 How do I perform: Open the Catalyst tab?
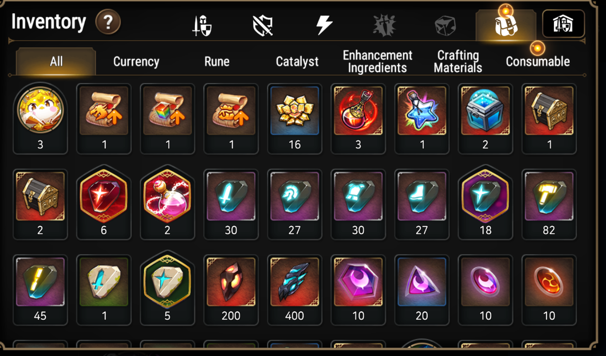[x=297, y=62]
